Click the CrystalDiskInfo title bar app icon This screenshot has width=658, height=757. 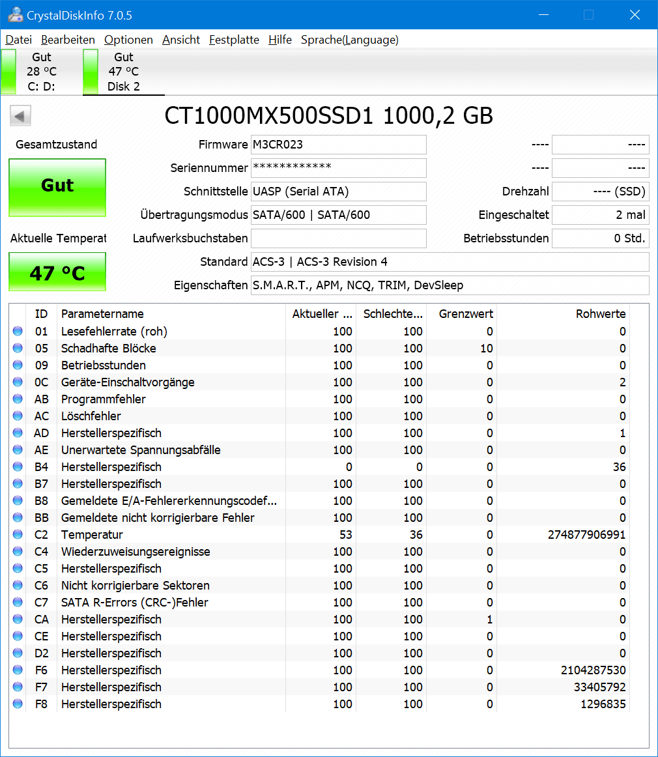(x=15, y=14)
